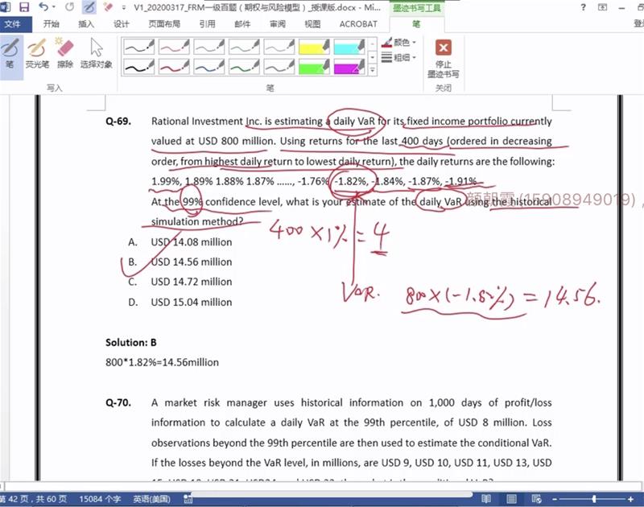Switch to Web Layout view in status bar
Screen dimensions: 644x507
tap(536, 499)
